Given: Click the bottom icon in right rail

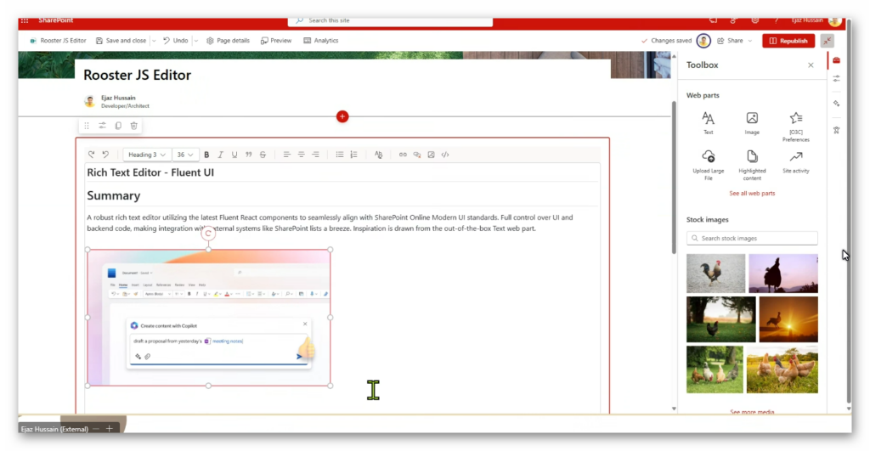Looking at the screenshot, I should (836, 130).
